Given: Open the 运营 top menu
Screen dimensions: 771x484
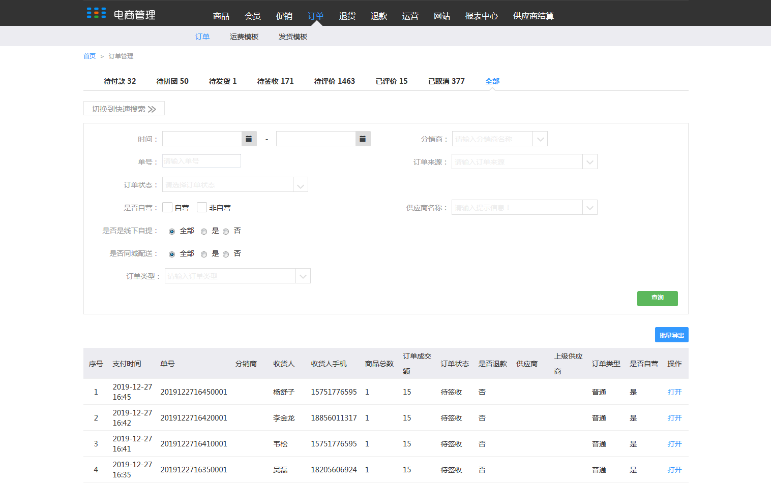Looking at the screenshot, I should coord(410,16).
